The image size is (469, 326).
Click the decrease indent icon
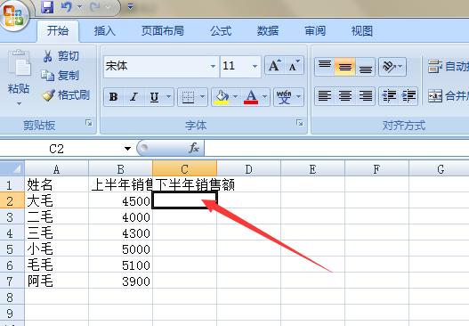[x=389, y=96]
